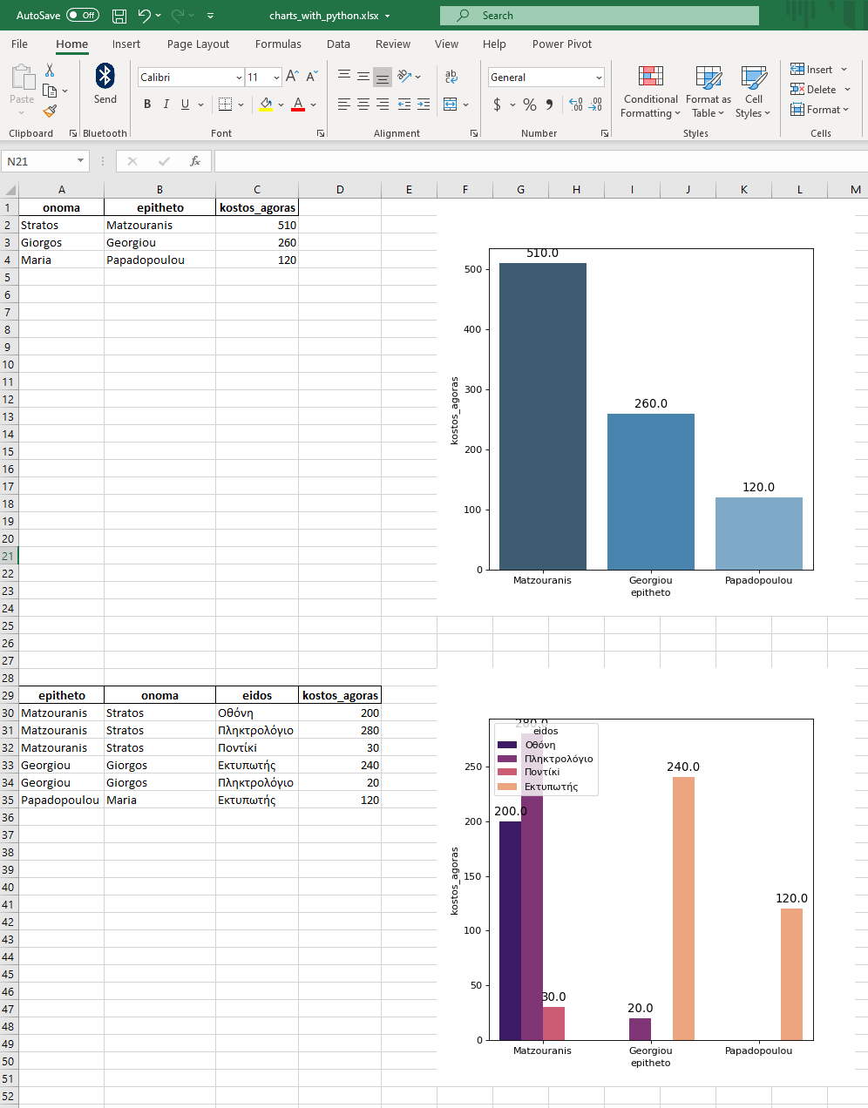Apply Percent Style number format
The image size is (868, 1108).
point(528,105)
